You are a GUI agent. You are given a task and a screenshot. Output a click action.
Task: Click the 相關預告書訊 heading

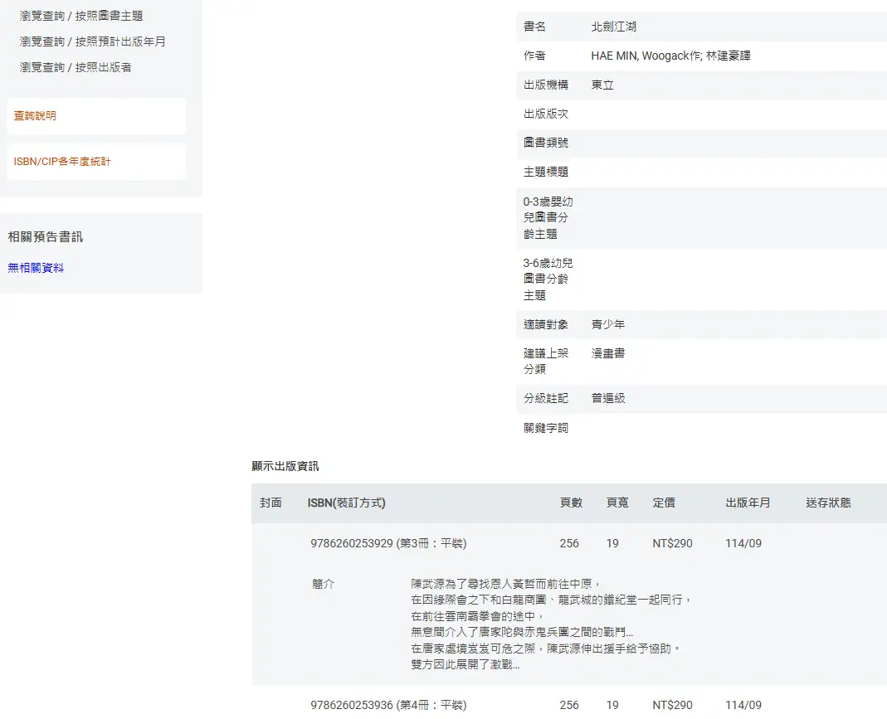(46, 237)
